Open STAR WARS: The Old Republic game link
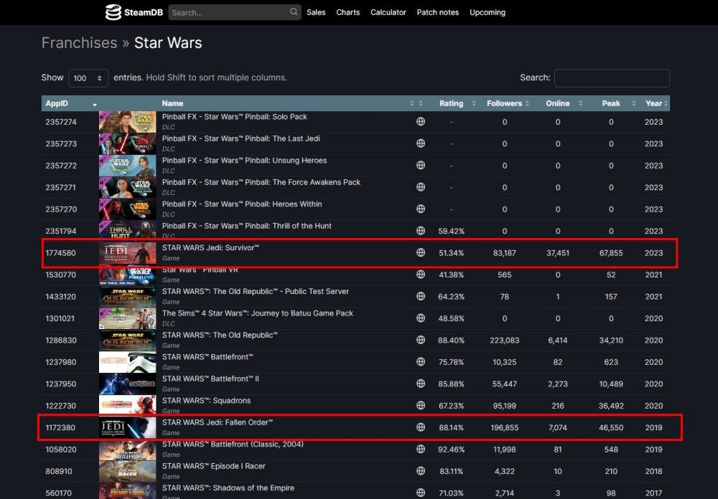The height and width of the screenshot is (499, 718). pos(220,335)
